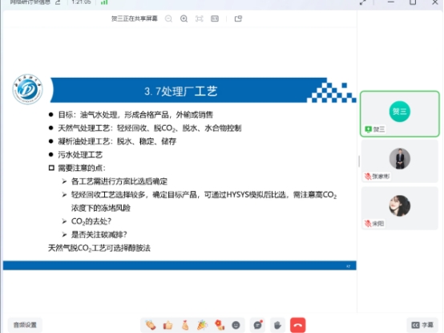
Task: Send the party popper reaction
Action: [202, 325]
